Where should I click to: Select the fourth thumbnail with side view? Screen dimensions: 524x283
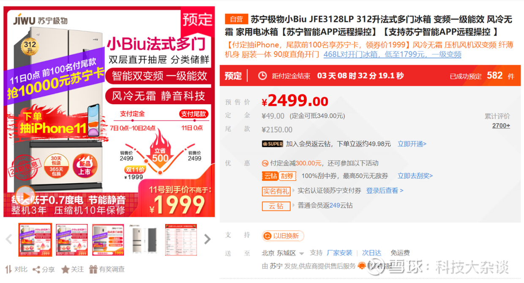pyautogui.click(x=145, y=240)
